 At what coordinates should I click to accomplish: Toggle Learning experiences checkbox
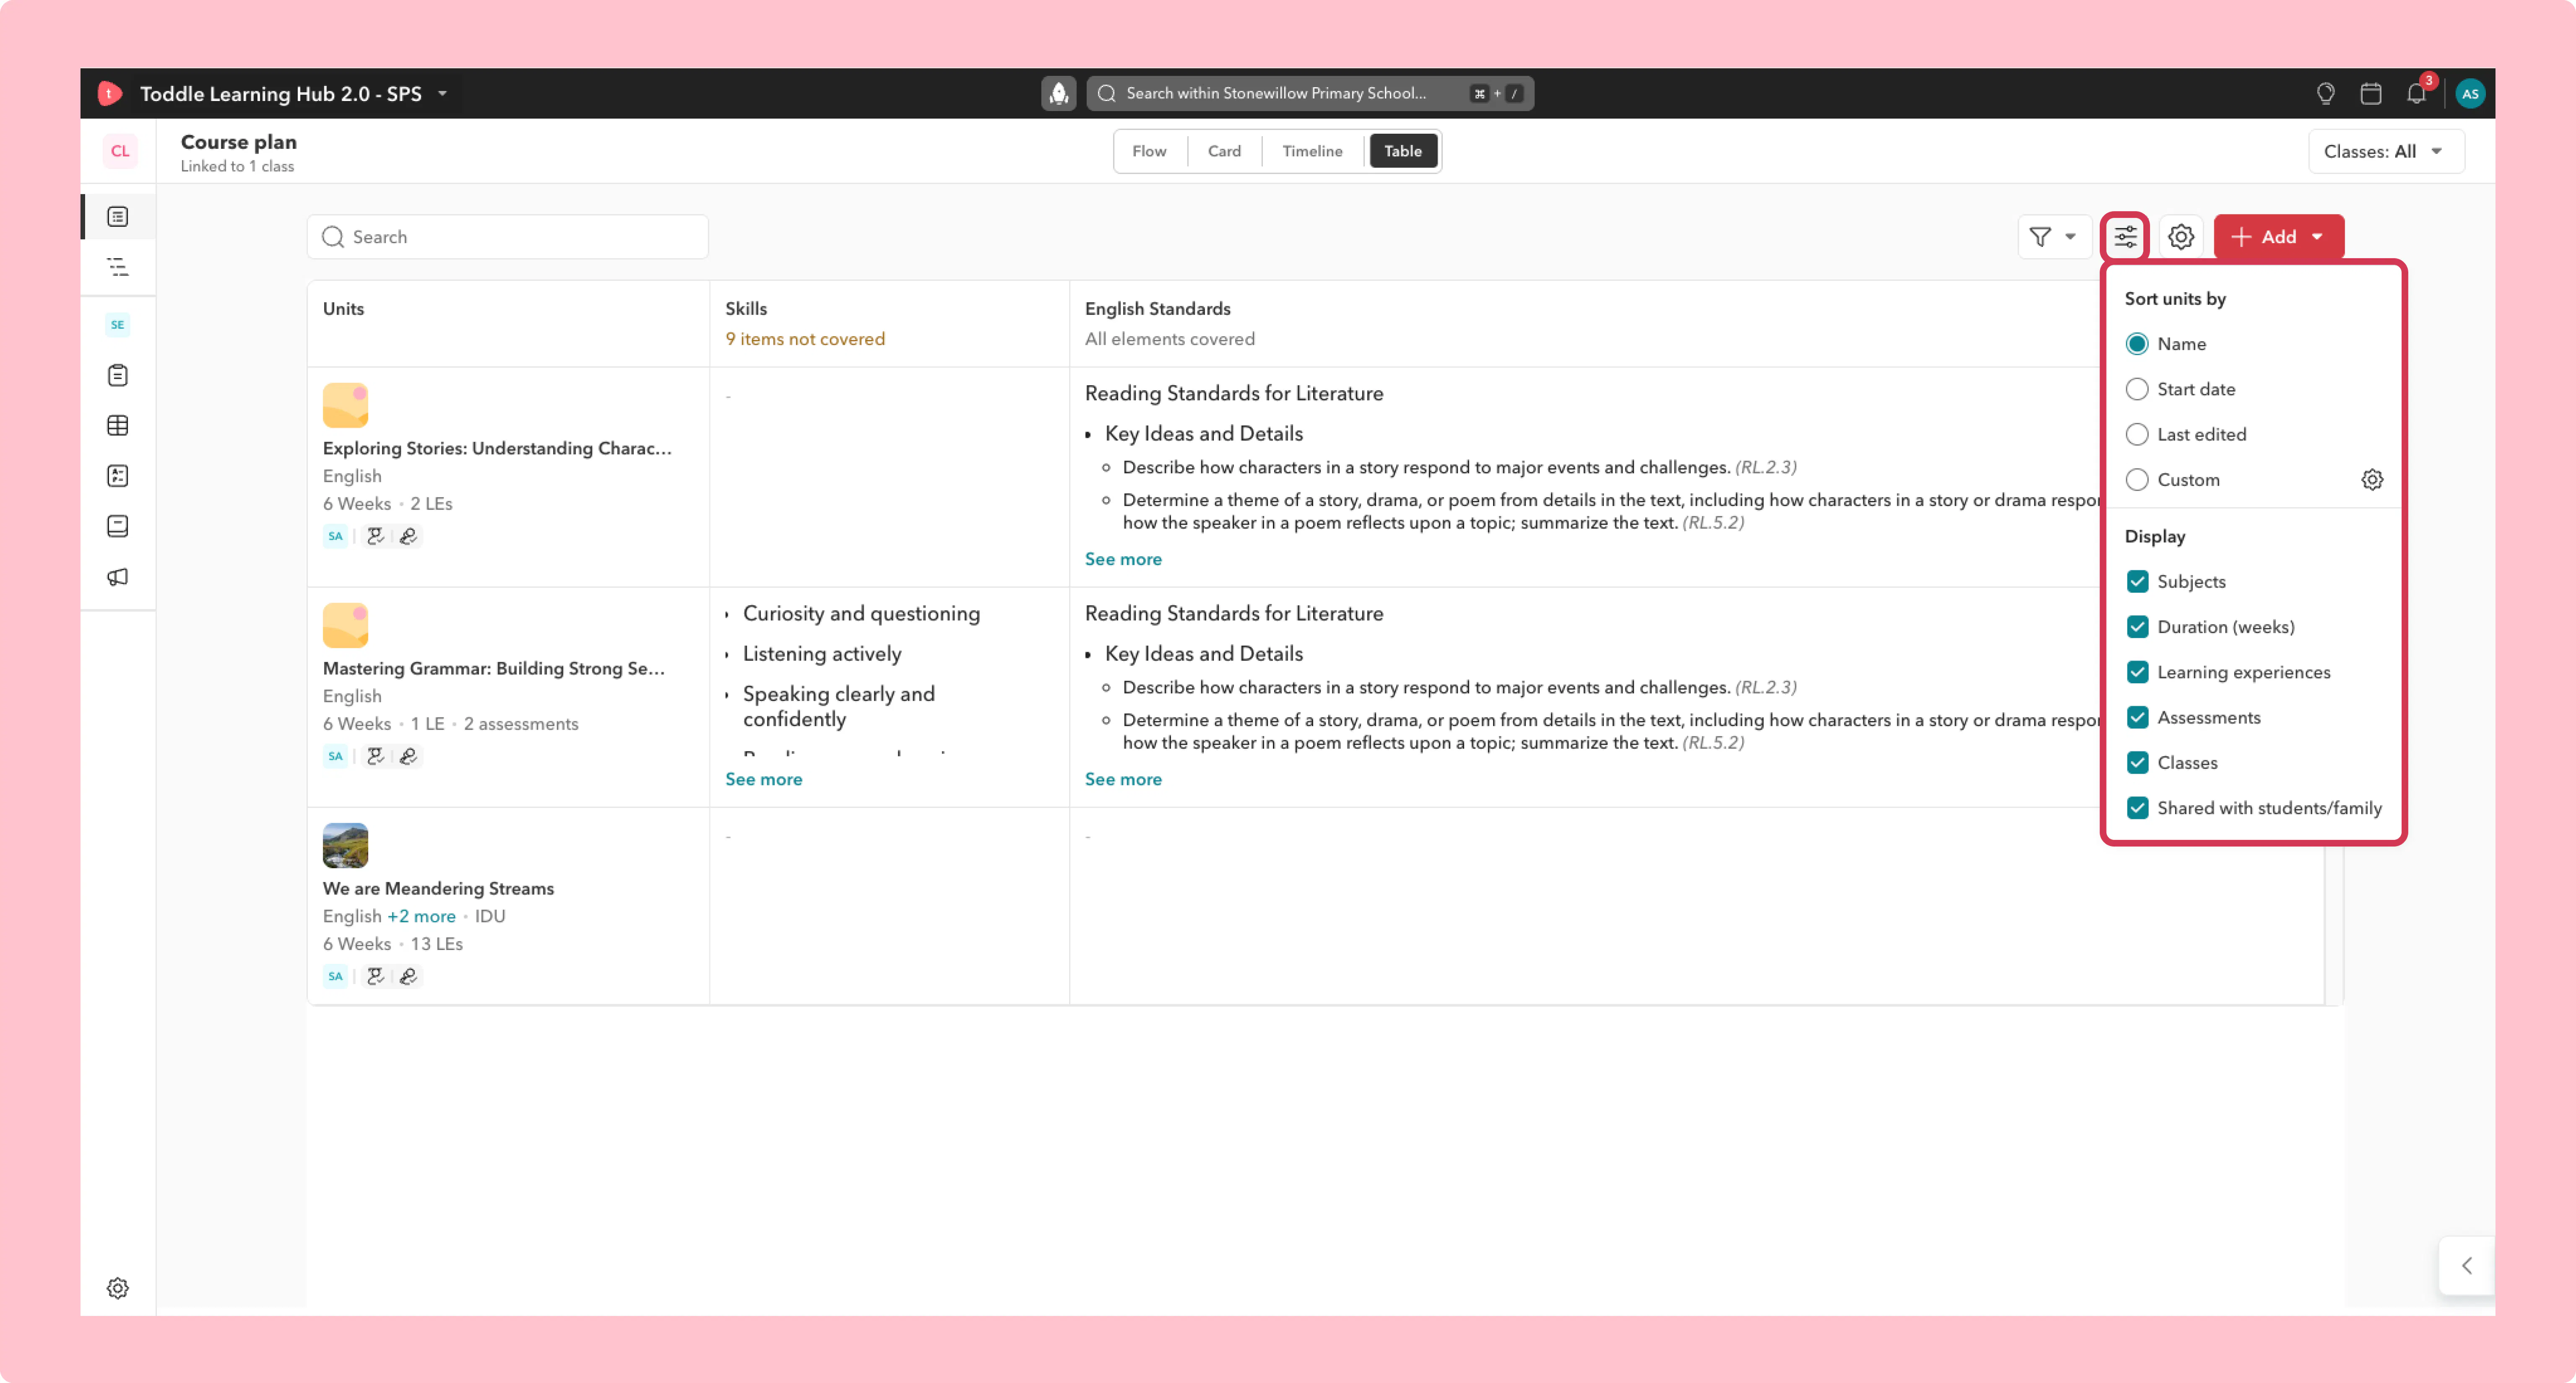2137,673
